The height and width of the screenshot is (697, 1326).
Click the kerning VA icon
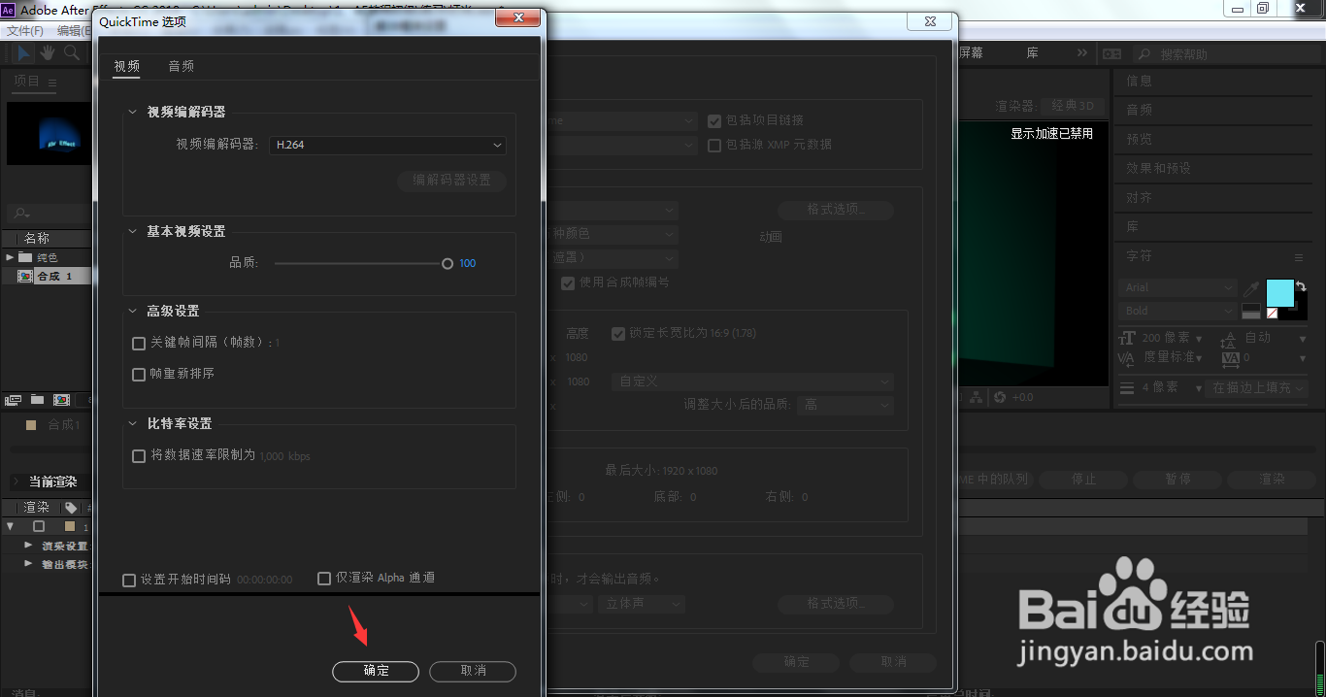coord(1127,358)
